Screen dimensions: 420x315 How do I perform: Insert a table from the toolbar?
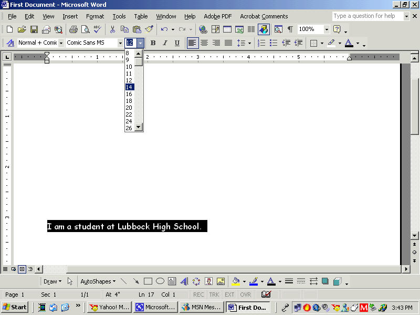point(227,29)
